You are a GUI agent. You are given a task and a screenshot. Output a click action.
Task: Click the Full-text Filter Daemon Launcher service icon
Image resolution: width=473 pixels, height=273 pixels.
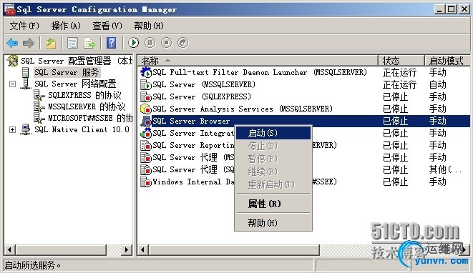tap(146, 72)
